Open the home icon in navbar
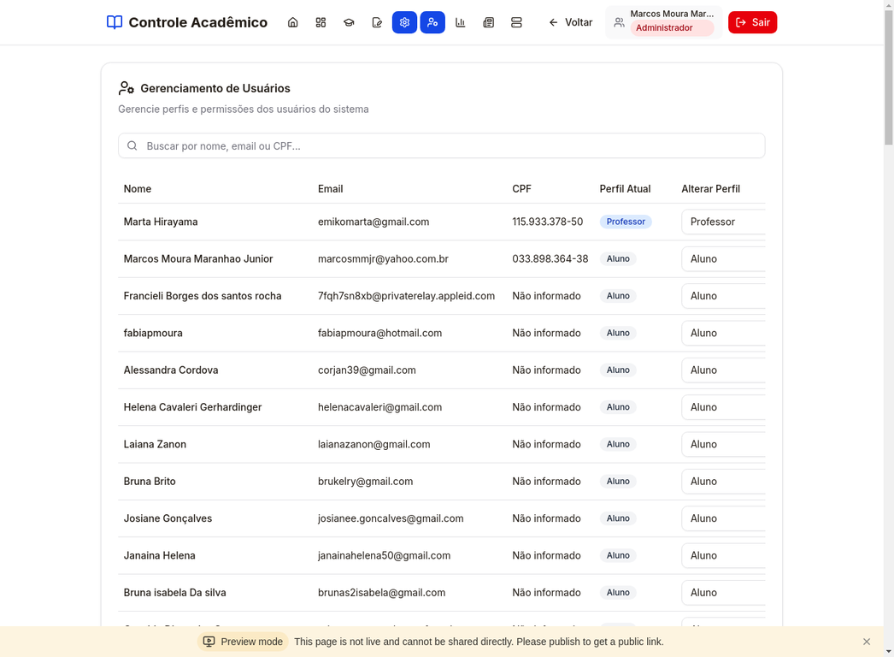The height and width of the screenshot is (657, 894). click(x=293, y=22)
